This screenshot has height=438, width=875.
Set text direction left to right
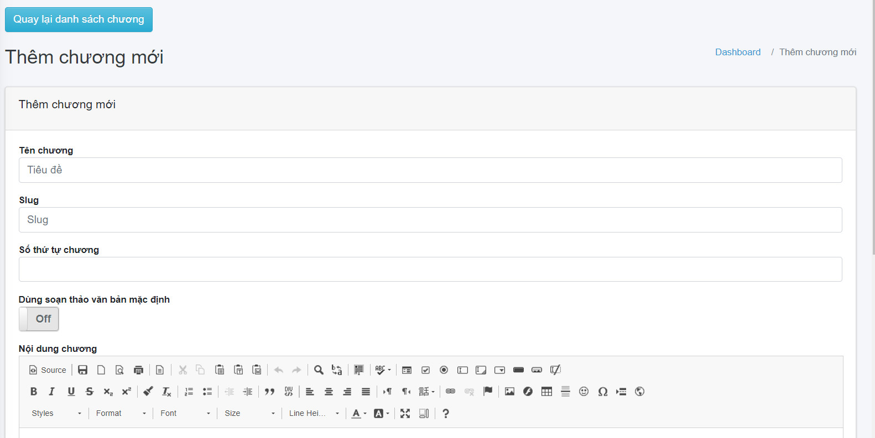pyautogui.click(x=388, y=392)
